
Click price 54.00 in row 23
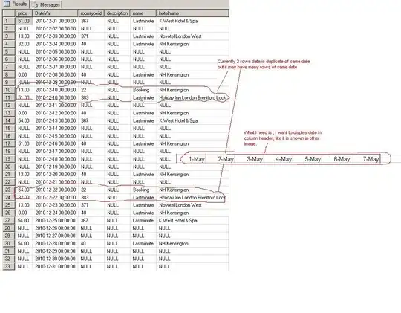[24, 190]
